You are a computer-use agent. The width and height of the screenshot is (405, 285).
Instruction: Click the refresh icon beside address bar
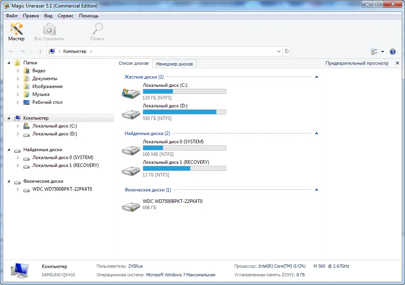[x=286, y=51]
